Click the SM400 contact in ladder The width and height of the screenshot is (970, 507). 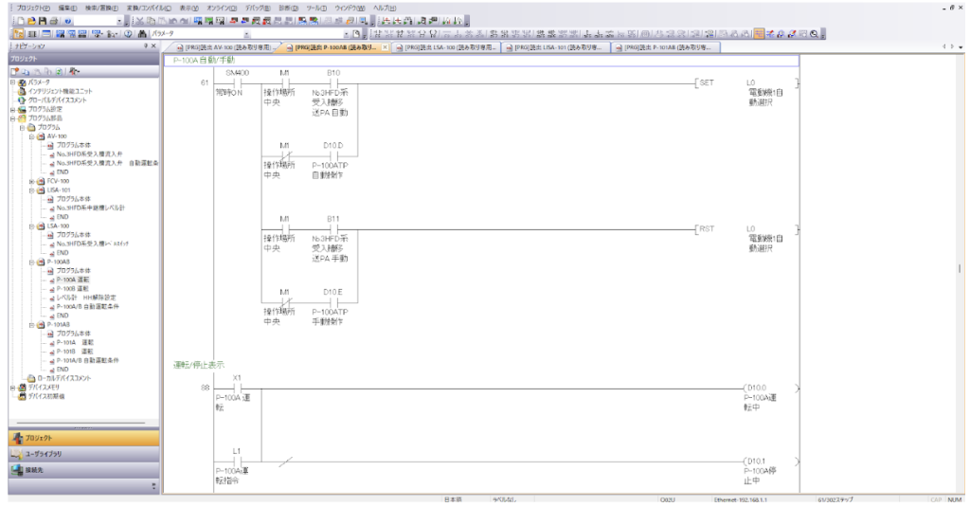coord(237,82)
